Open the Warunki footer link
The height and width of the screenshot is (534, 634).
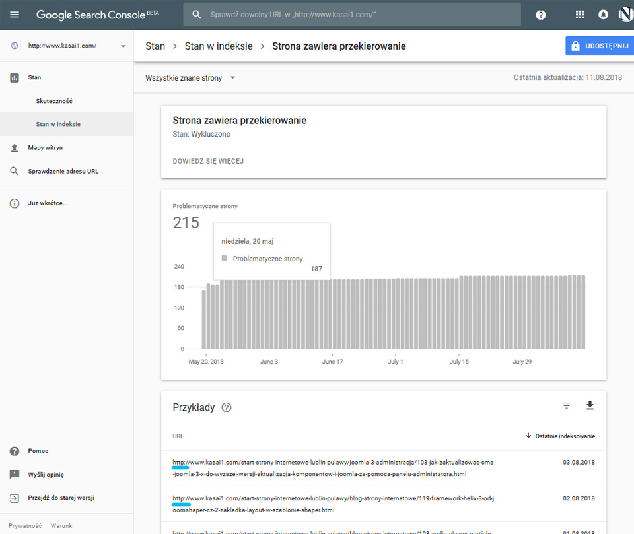[x=62, y=526]
